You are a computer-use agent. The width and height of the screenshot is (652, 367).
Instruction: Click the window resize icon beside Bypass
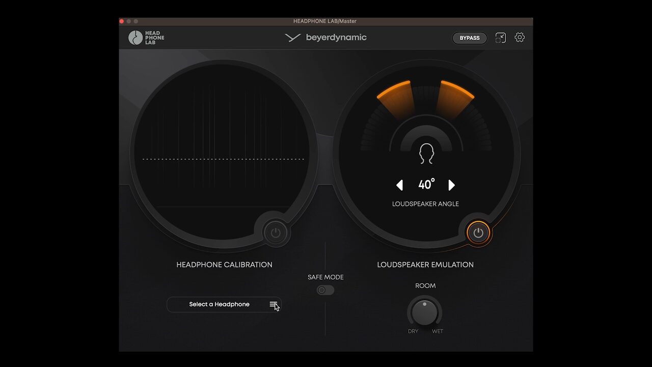(x=501, y=38)
